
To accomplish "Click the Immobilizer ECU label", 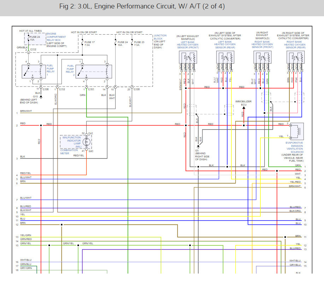I will tap(243, 103).
